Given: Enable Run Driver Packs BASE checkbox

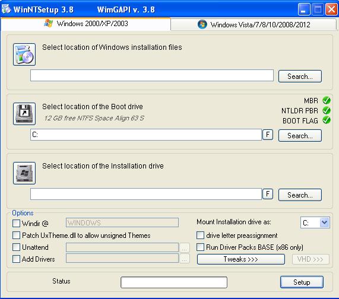Looking at the screenshot, I should tap(201, 247).
